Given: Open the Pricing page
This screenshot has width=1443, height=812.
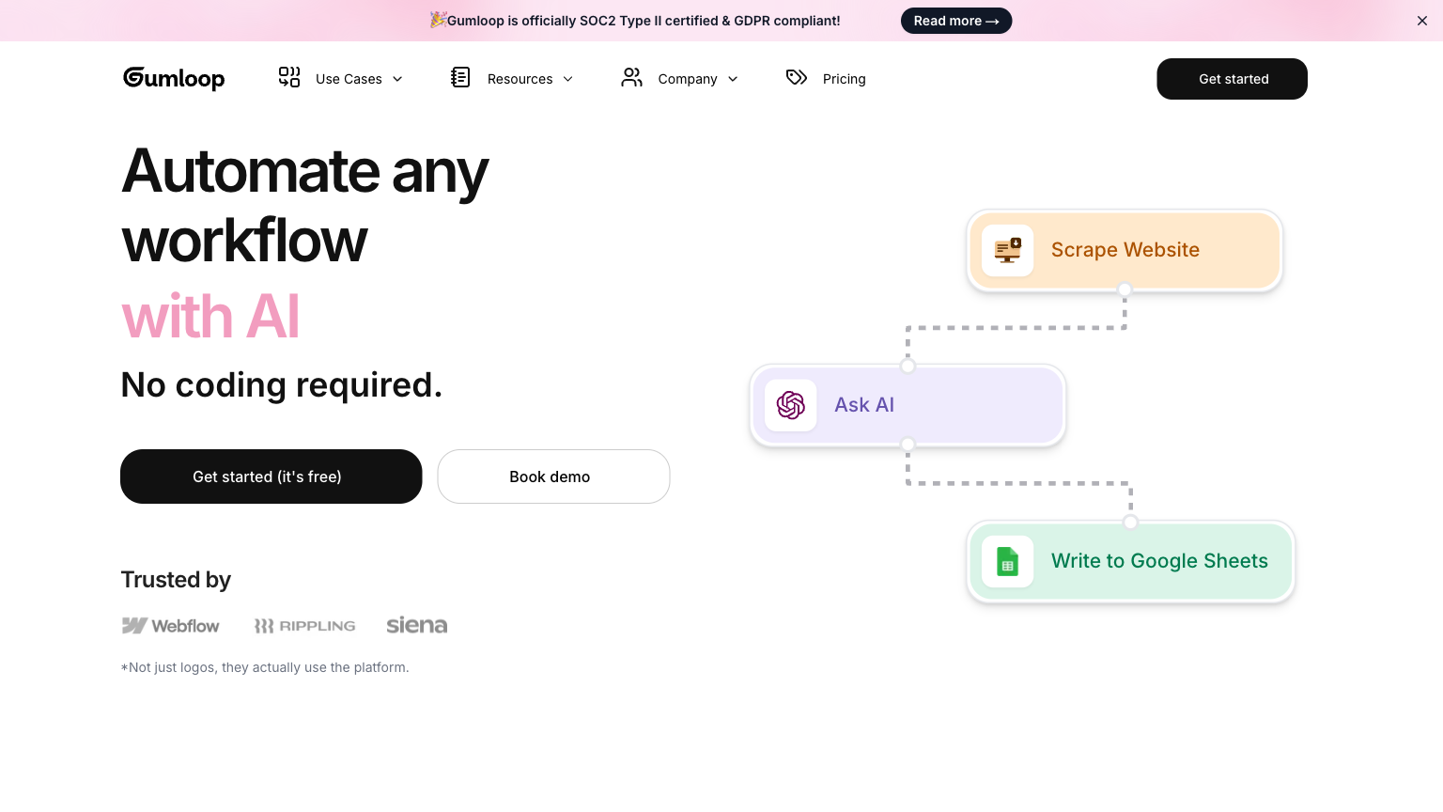Looking at the screenshot, I should click(844, 79).
